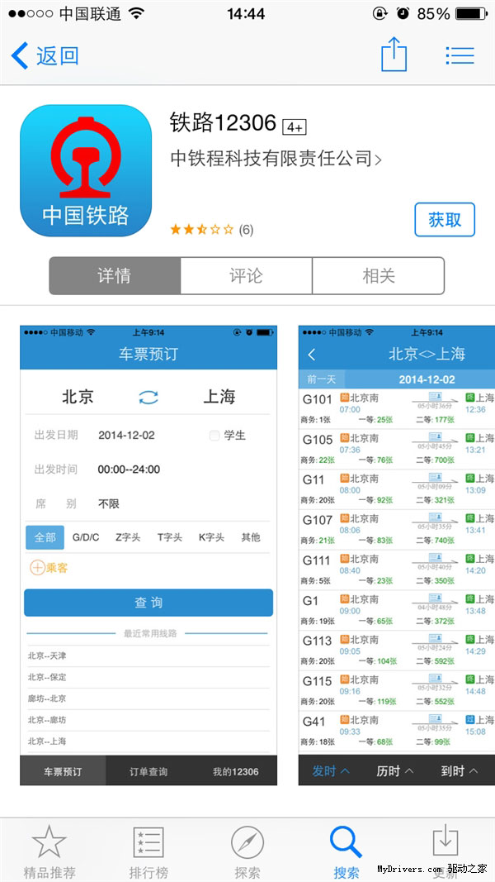Sort by 发时 arrow in screenshot
The image size is (495, 882).
345,771
